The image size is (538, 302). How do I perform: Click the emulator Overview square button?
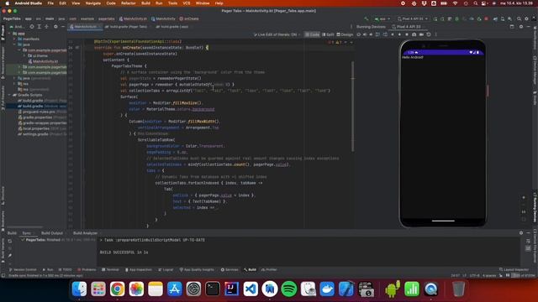coord(407,34)
